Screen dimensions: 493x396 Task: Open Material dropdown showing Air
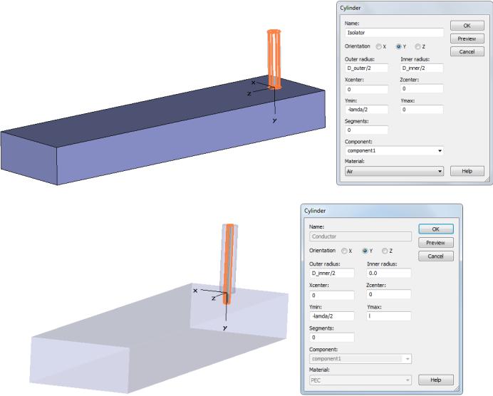point(394,171)
